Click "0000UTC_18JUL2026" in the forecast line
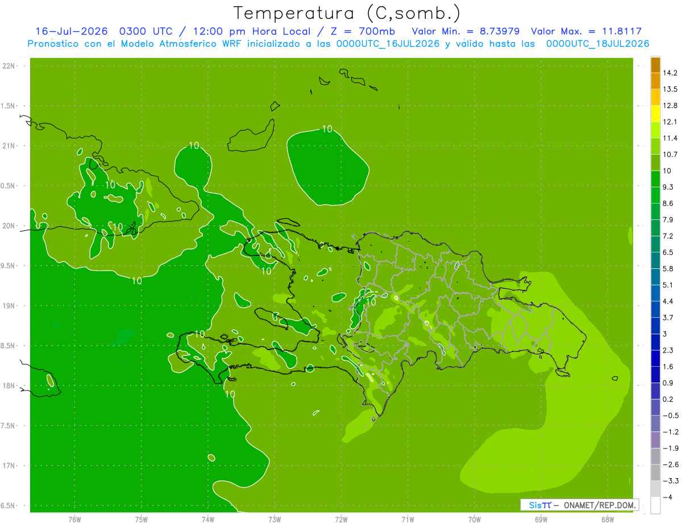The image size is (682, 527). 598,44
